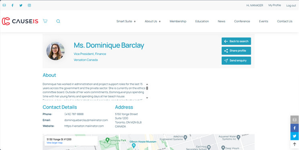Click the Toronto, ON M2N 6L8 address line
Screen dimensions: 299x150
click(128, 122)
